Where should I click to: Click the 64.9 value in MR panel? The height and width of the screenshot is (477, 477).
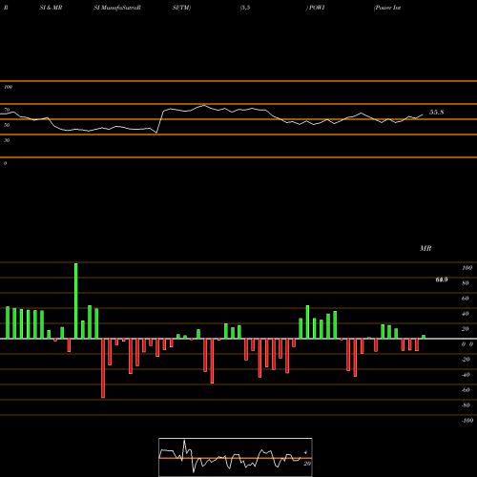click(442, 280)
